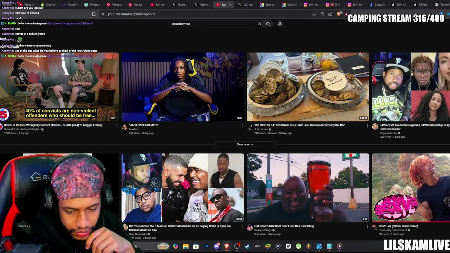The width and height of the screenshot is (450, 253).
Task: Switch to the Nature browser tab
Action: (202, 5)
